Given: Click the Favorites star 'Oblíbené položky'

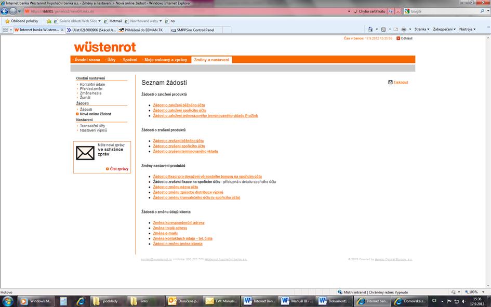Looking at the screenshot, I should 22,21.
